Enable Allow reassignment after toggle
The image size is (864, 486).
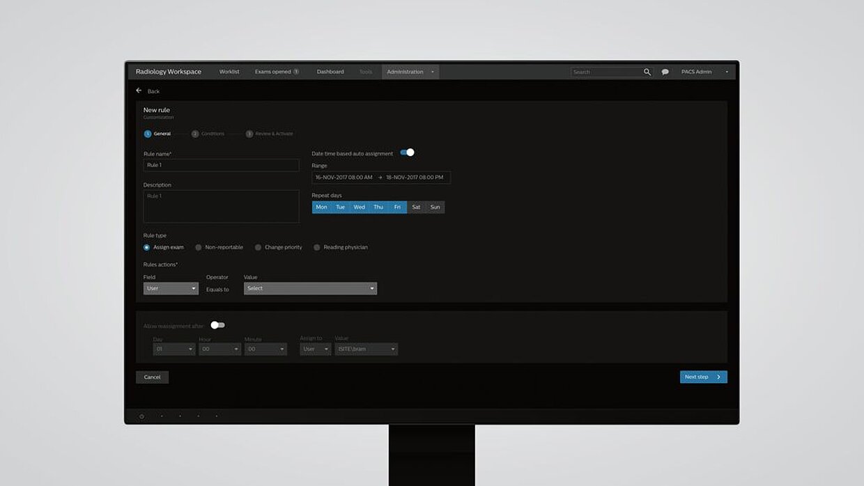[217, 325]
